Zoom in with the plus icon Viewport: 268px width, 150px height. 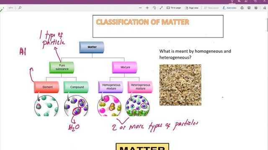[147, 8]
